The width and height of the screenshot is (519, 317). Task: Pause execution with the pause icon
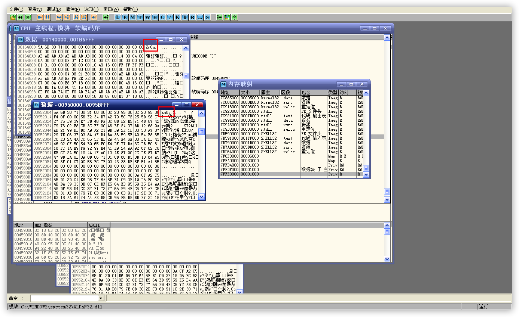click(x=48, y=17)
